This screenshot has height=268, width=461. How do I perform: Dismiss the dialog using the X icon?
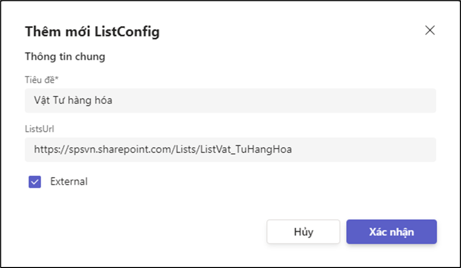[x=430, y=31]
